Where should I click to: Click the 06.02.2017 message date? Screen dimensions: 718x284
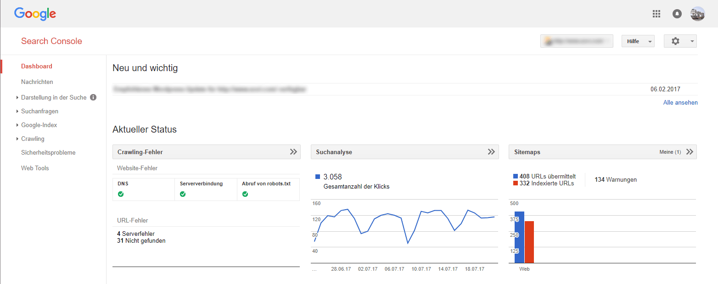[665, 89]
